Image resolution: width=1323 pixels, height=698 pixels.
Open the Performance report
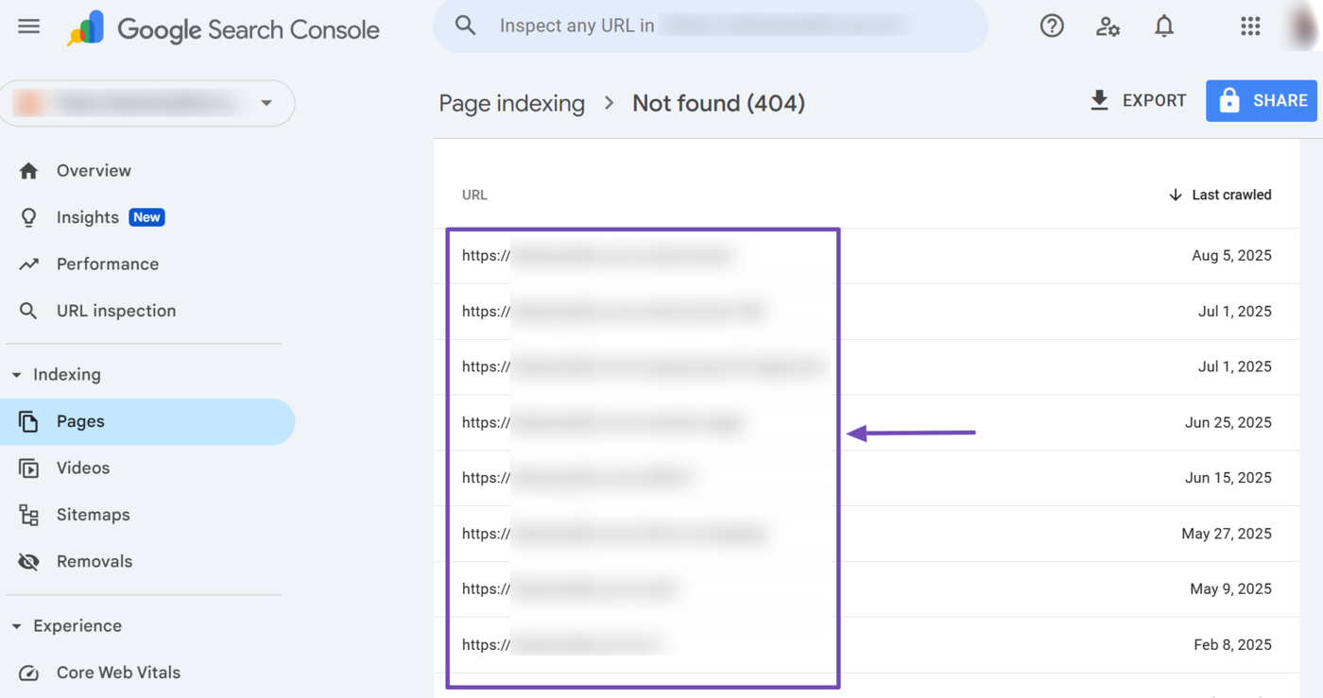point(107,264)
